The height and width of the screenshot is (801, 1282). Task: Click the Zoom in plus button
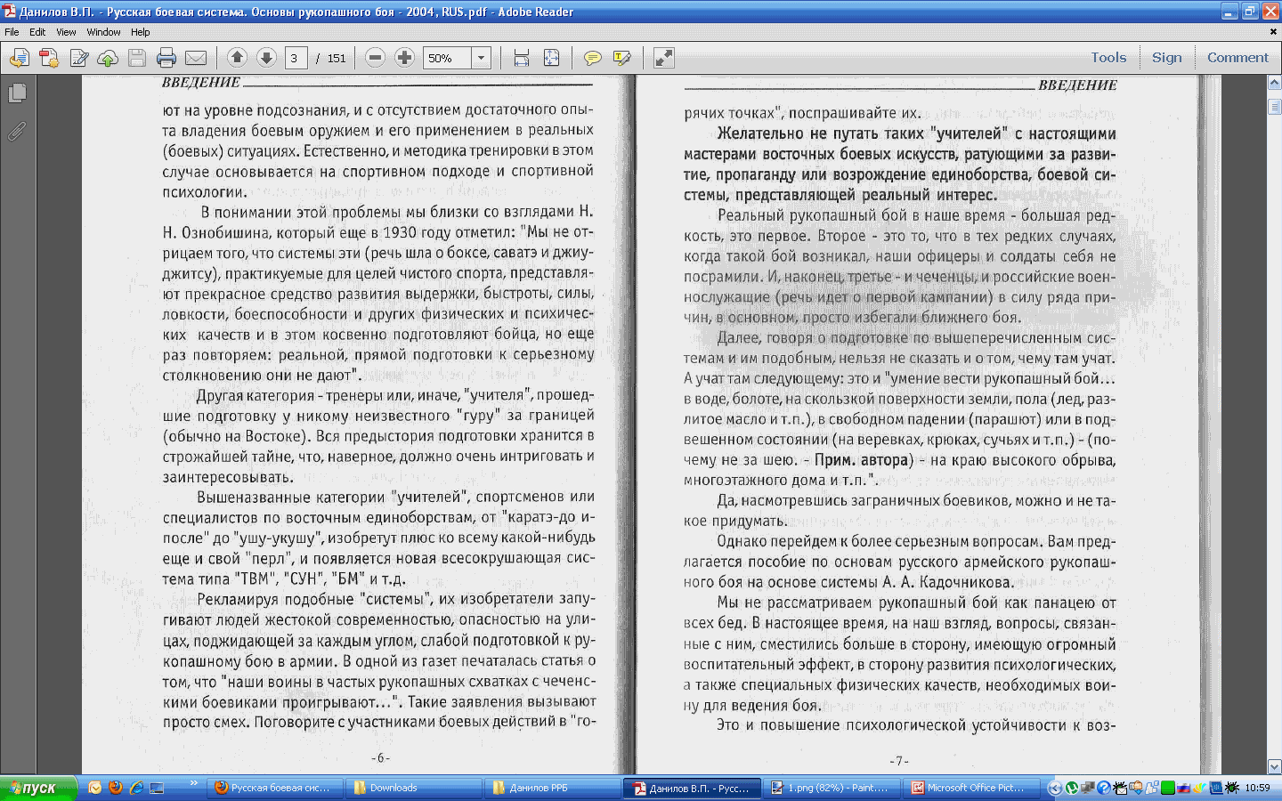point(404,58)
